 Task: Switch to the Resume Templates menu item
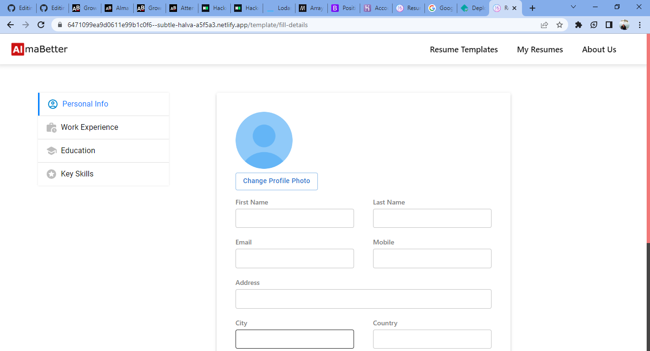[463, 49]
